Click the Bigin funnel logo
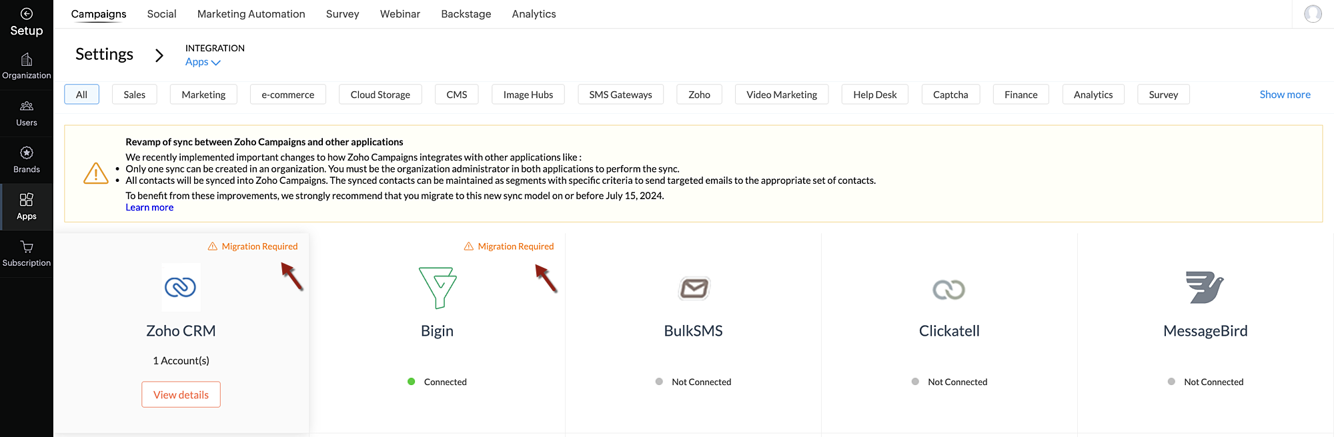1334x437 pixels. pyautogui.click(x=438, y=288)
